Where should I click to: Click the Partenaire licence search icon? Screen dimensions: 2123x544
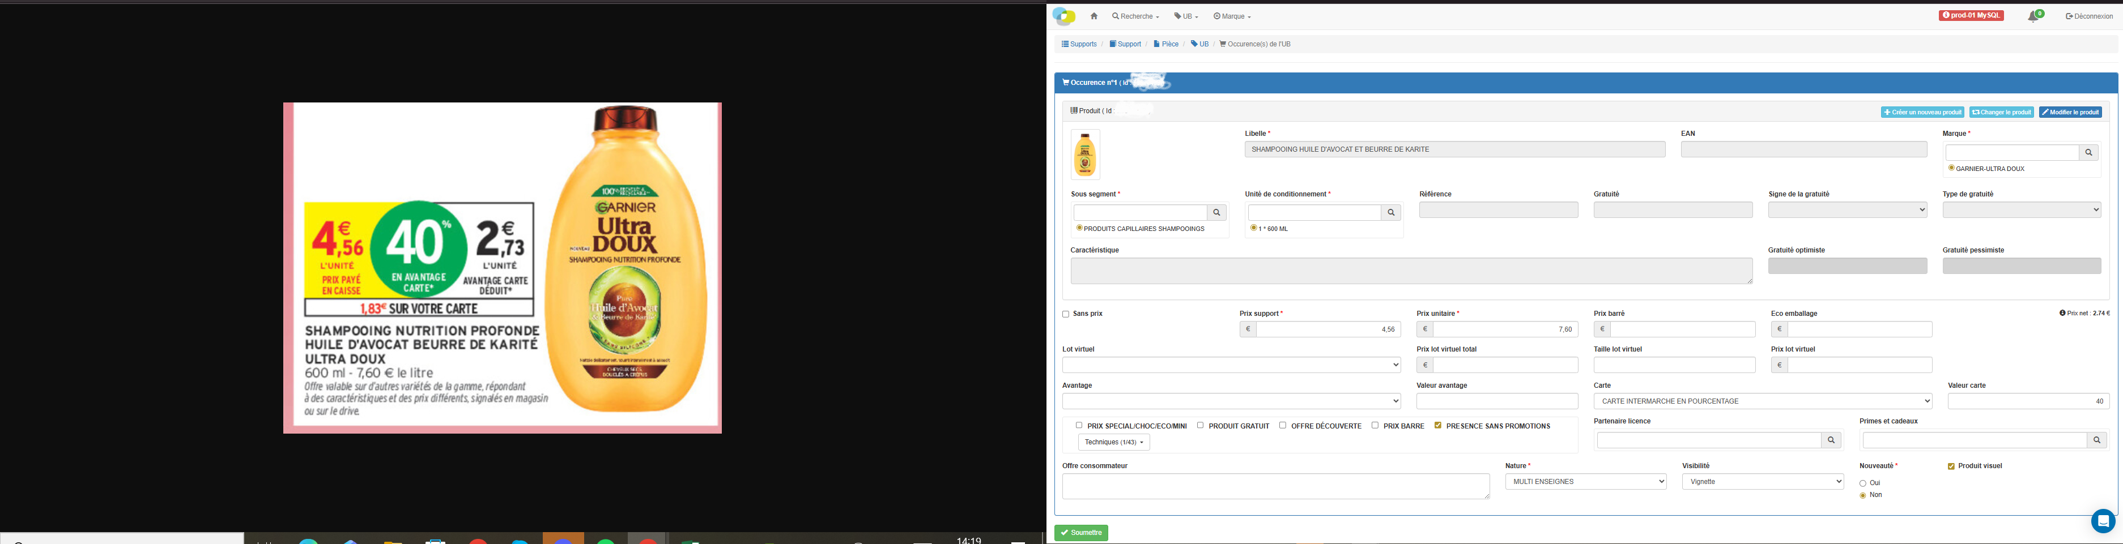(x=1831, y=441)
